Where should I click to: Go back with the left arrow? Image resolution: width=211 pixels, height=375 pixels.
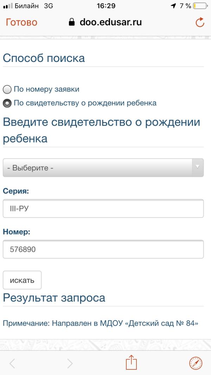click(12, 363)
